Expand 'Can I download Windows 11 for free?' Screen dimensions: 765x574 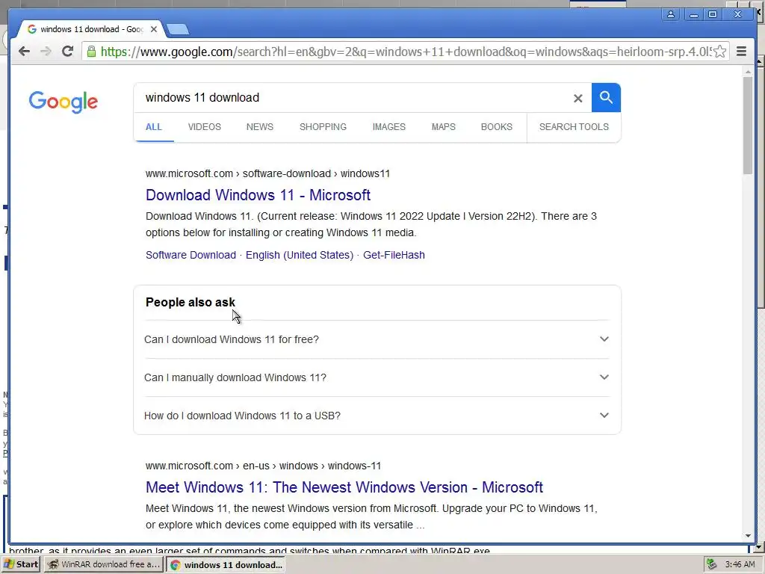(x=377, y=339)
